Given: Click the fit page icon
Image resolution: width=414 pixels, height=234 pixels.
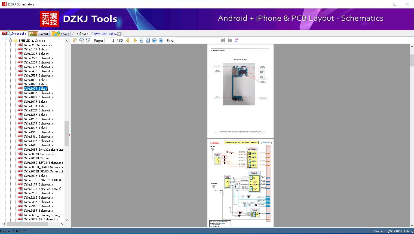Looking at the screenshot, I should coord(148,40).
